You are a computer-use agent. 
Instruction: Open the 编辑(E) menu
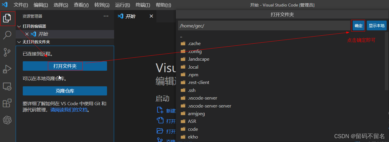(x=41, y=5)
